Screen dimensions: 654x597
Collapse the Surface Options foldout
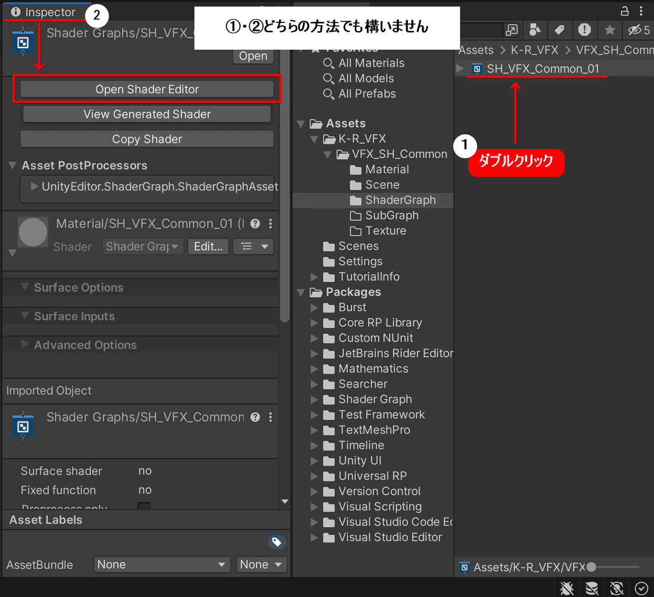point(25,287)
